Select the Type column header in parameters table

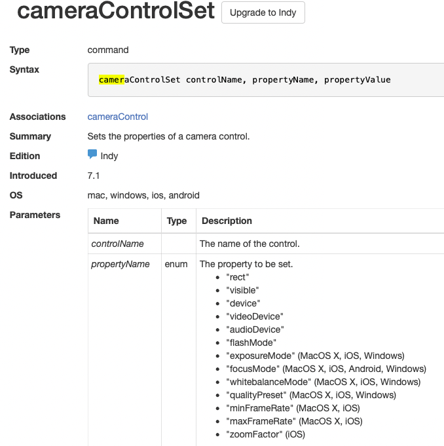pos(177,221)
